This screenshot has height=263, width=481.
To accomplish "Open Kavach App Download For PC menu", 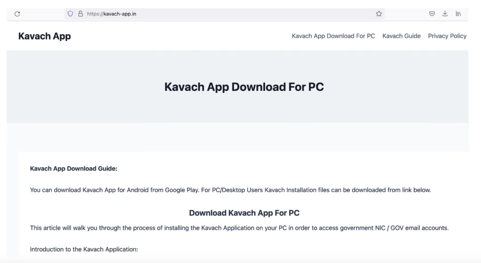I will pos(333,36).
